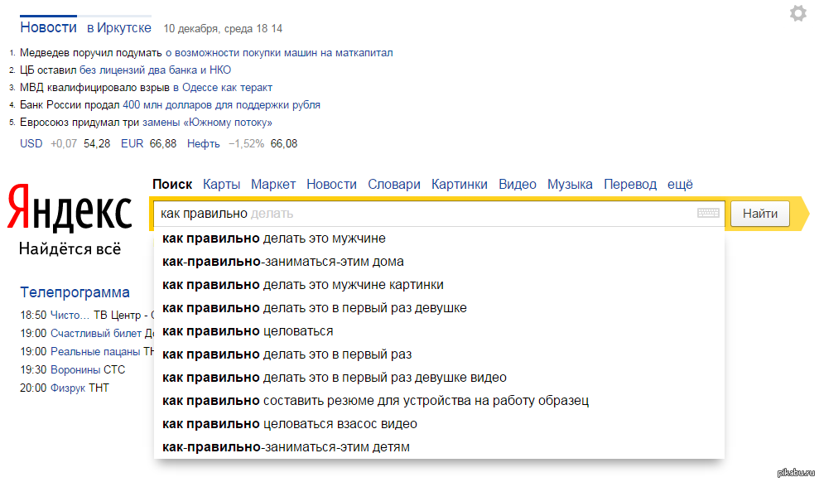Screen dimensions: 819x482
Task: Open the Новости heading link
Action: click(x=48, y=27)
